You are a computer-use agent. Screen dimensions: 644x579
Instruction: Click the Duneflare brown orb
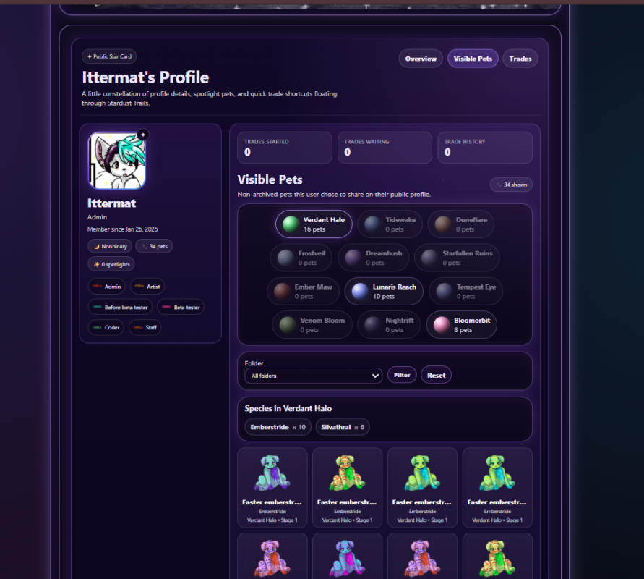(443, 224)
